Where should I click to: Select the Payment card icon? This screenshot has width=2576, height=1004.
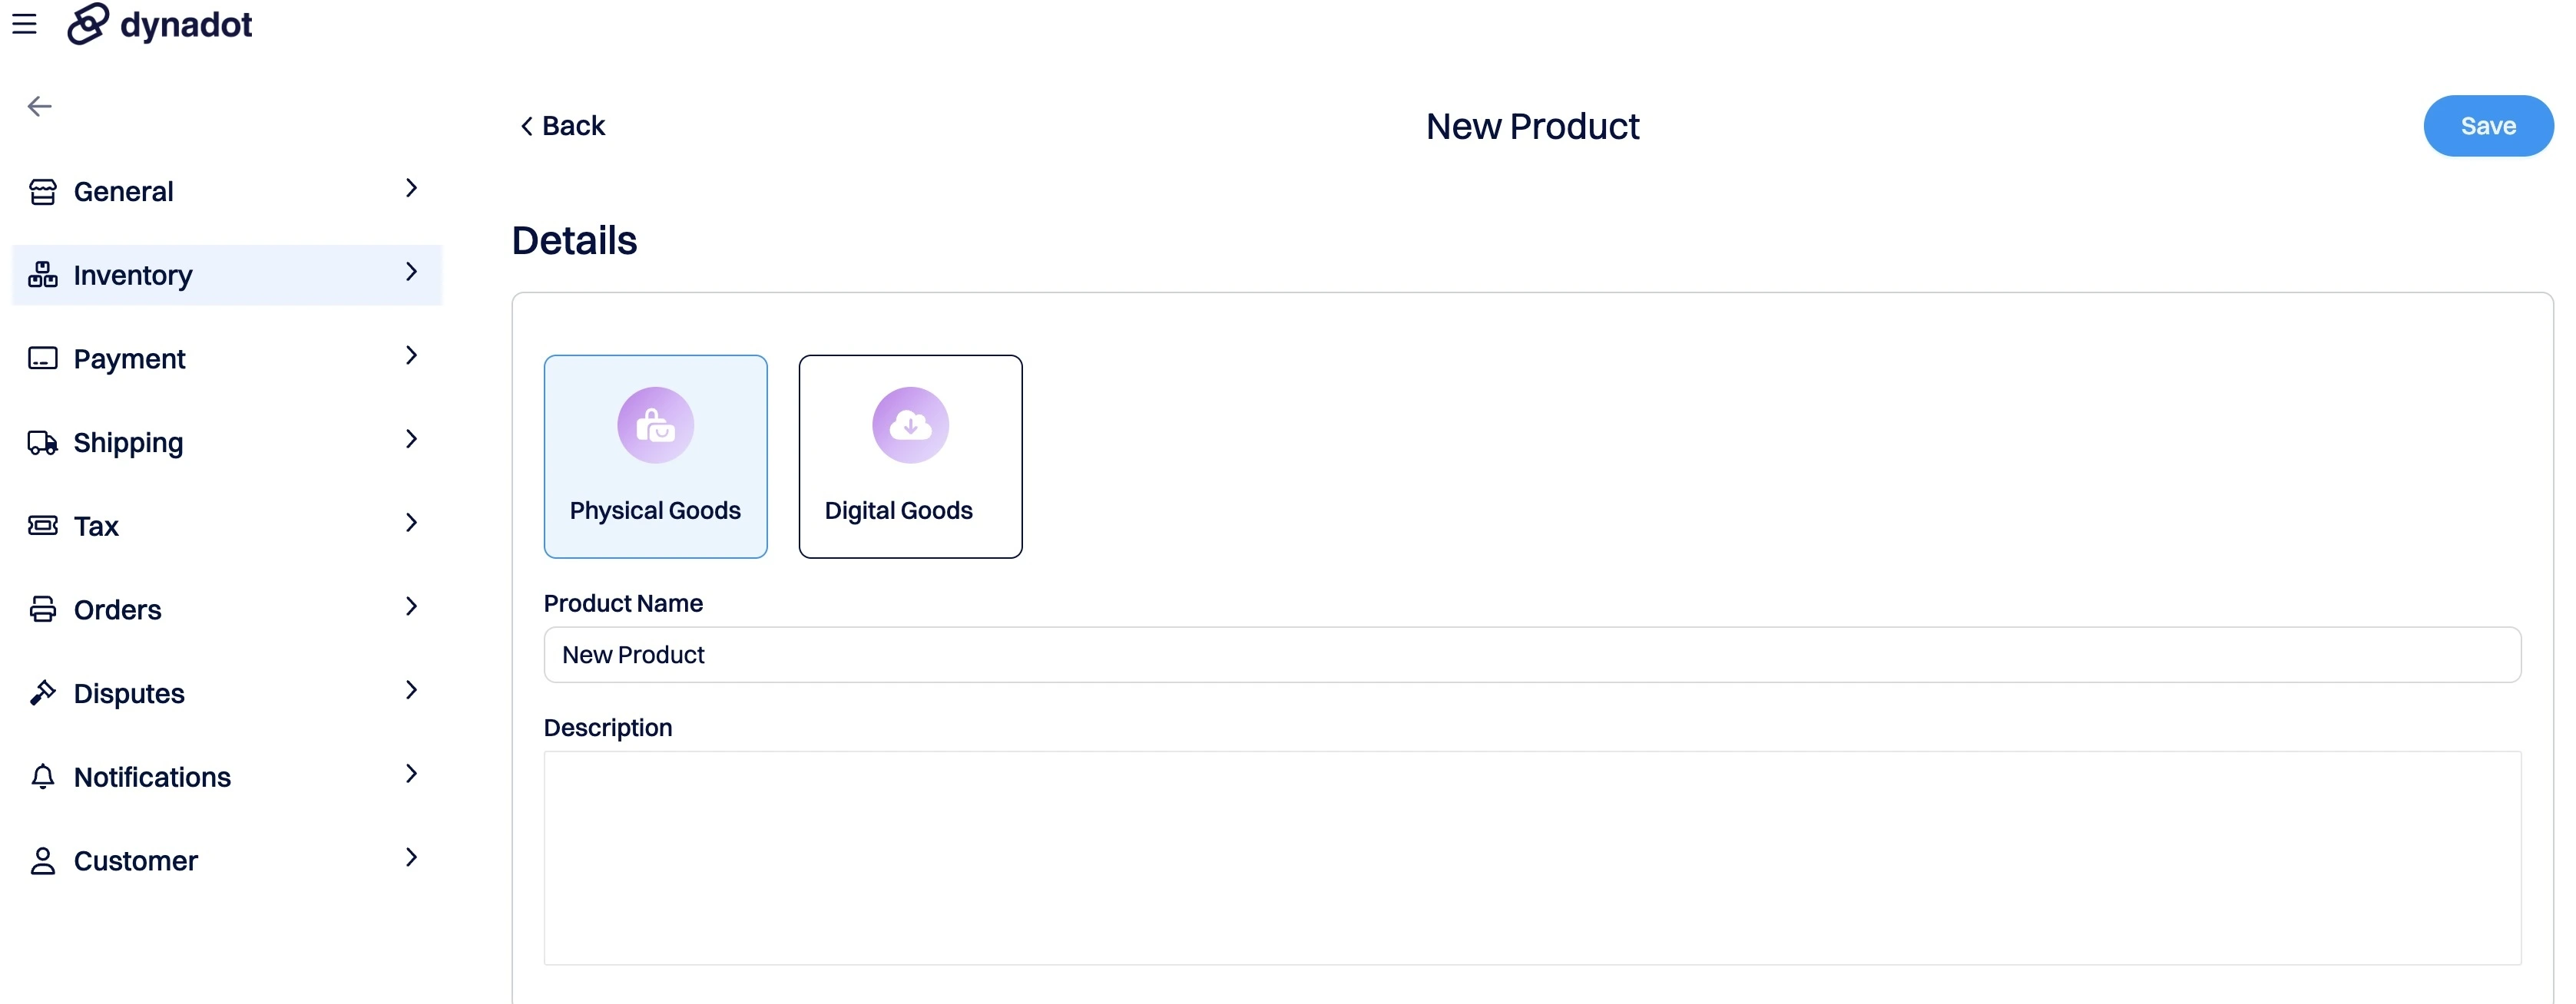click(x=42, y=358)
